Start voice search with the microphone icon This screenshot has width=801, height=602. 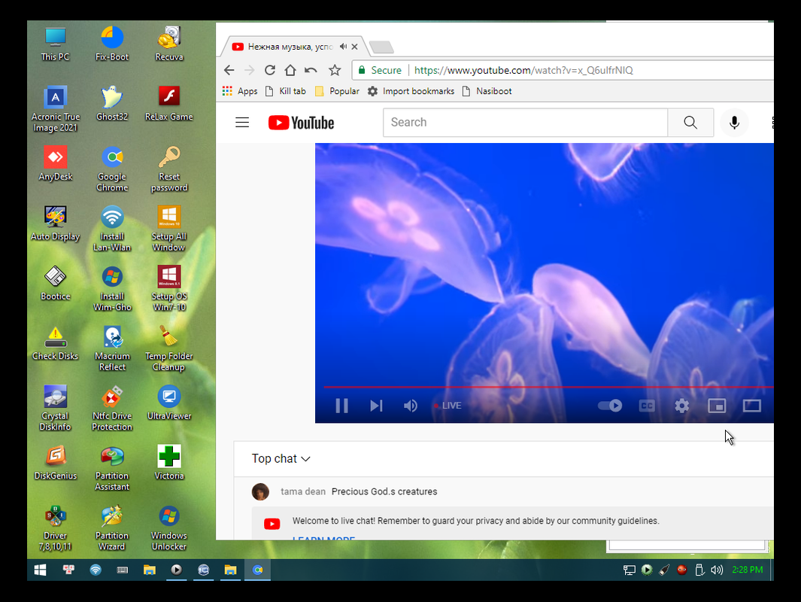tap(734, 123)
